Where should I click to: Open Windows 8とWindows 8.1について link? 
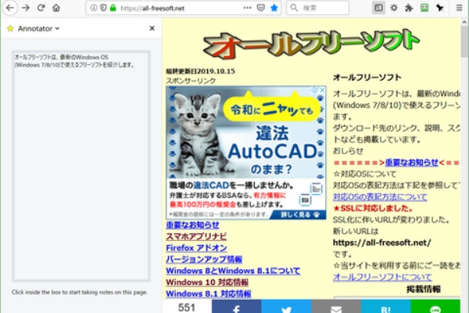(233, 271)
